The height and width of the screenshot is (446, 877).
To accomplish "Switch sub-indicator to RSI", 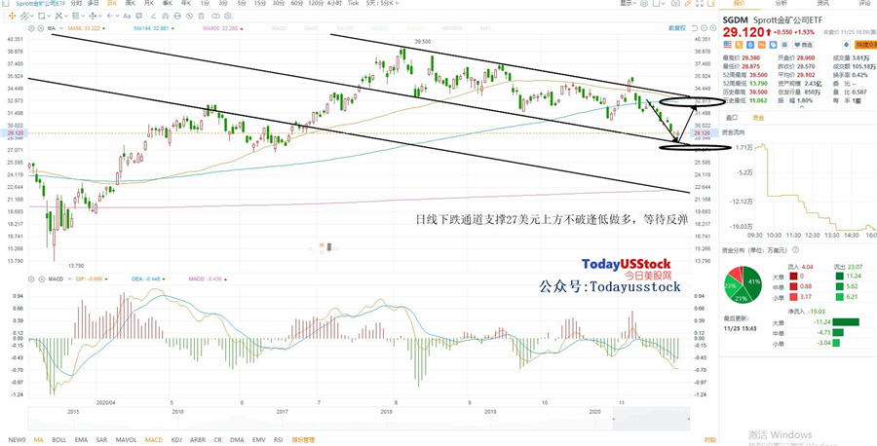I will (x=278, y=440).
